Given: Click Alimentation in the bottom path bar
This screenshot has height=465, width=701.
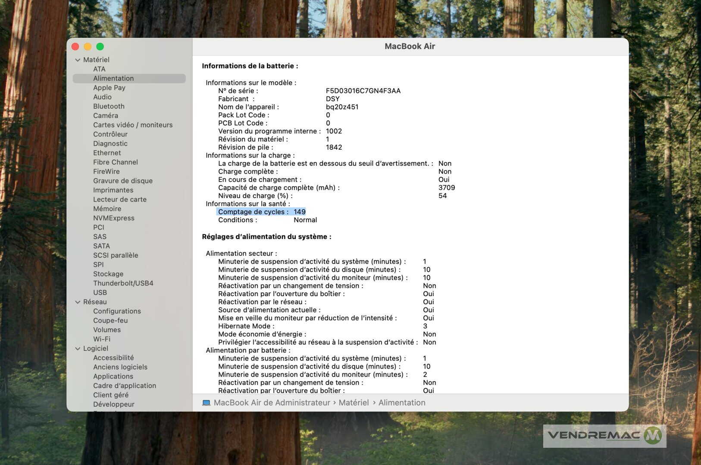Looking at the screenshot, I should (401, 403).
